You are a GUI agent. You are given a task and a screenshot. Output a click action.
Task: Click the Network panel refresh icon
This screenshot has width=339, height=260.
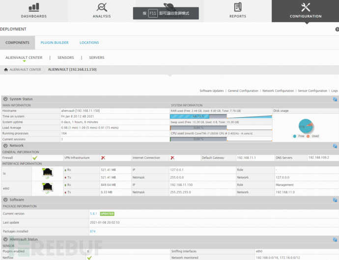(335, 146)
